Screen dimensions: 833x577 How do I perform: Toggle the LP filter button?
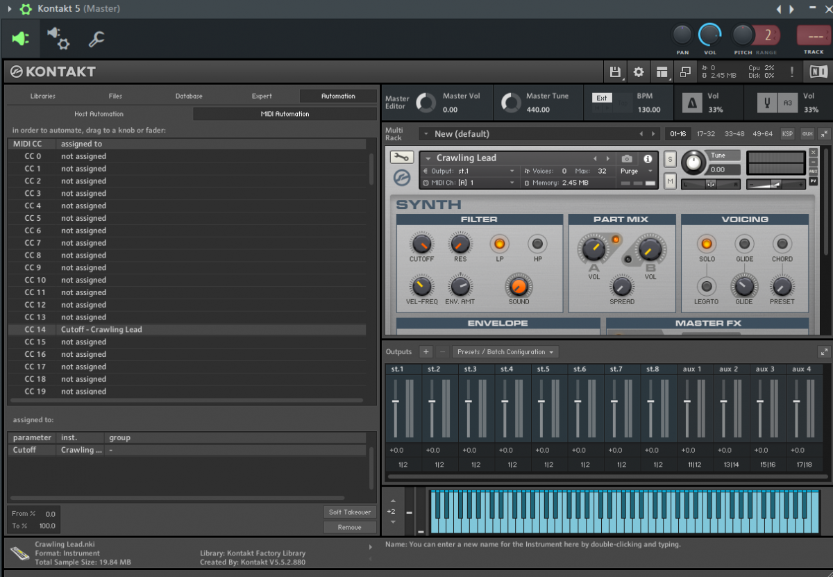coord(499,244)
